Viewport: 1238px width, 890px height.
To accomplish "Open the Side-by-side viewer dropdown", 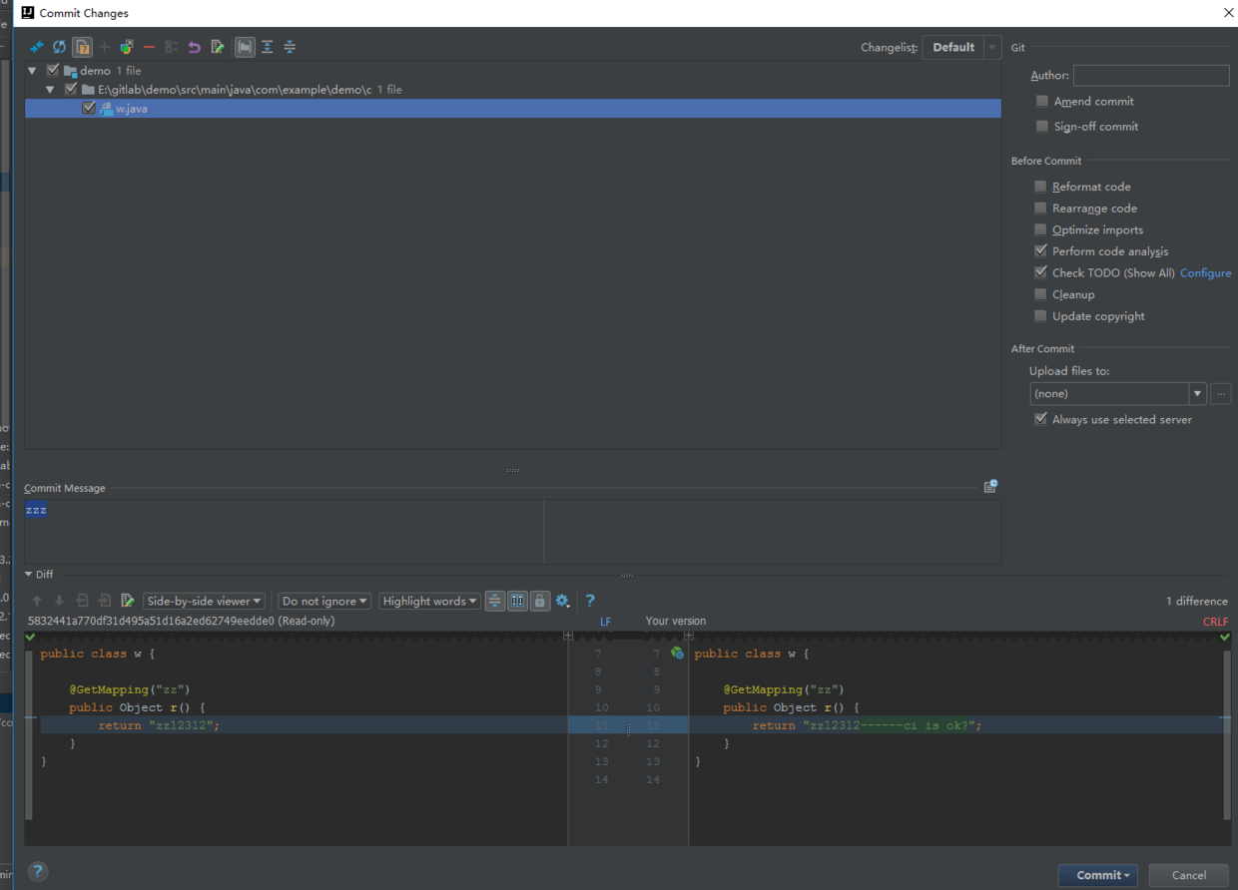I will (204, 601).
